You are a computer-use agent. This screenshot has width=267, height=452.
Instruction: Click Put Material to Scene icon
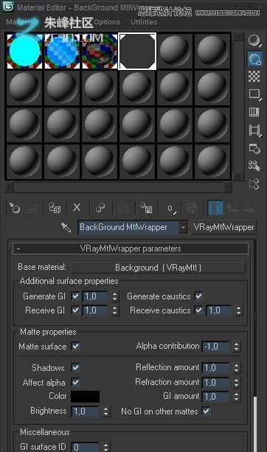click(32, 208)
